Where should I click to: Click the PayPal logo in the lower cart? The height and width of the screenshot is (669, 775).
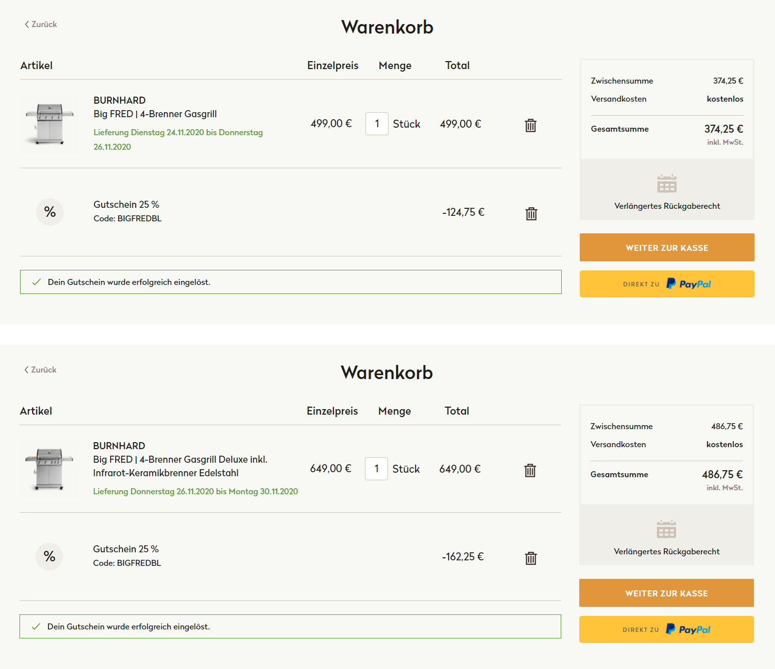click(688, 629)
